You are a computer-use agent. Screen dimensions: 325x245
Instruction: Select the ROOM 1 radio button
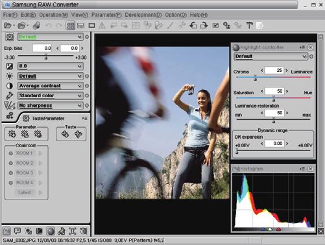click(x=10, y=154)
